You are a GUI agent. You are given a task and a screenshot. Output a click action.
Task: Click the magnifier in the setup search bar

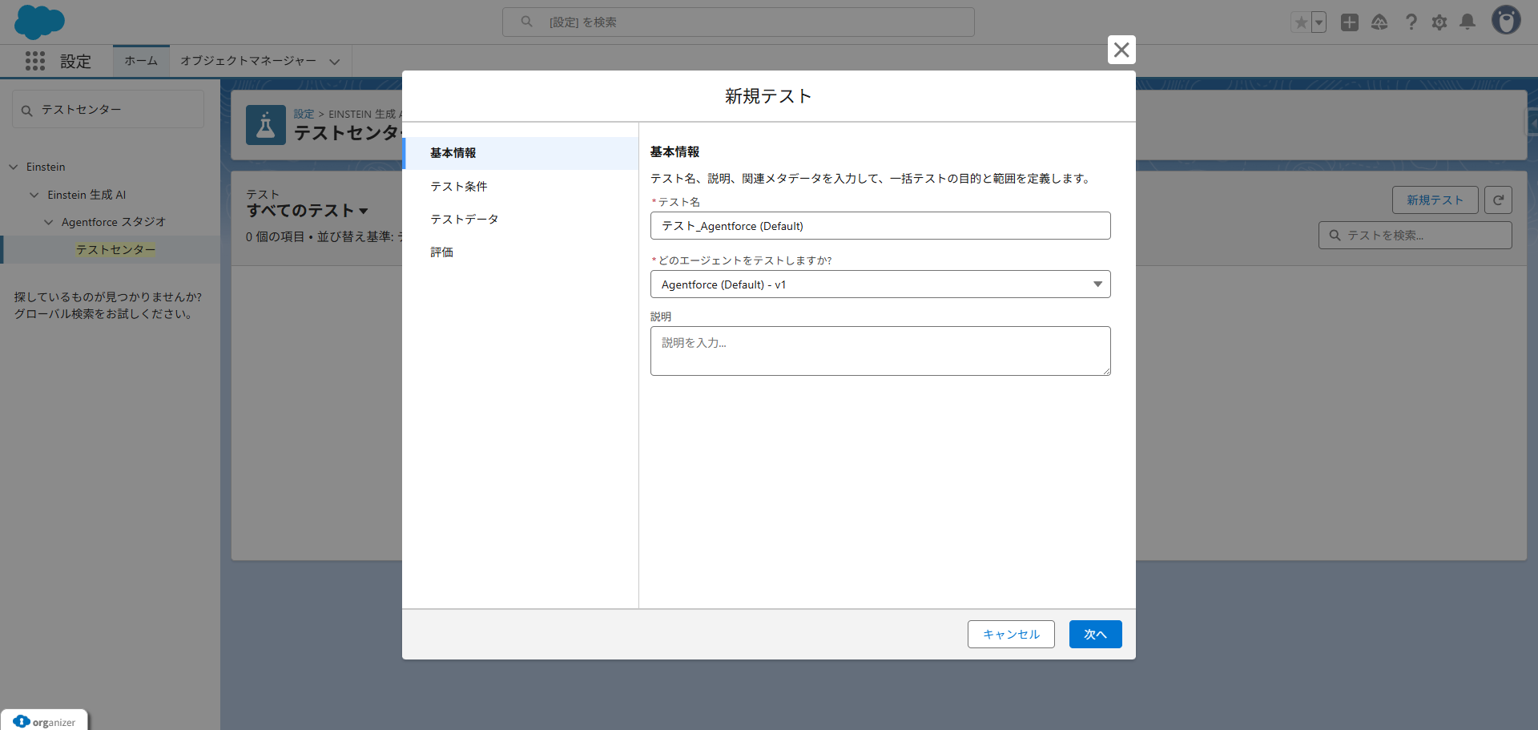(x=526, y=22)
